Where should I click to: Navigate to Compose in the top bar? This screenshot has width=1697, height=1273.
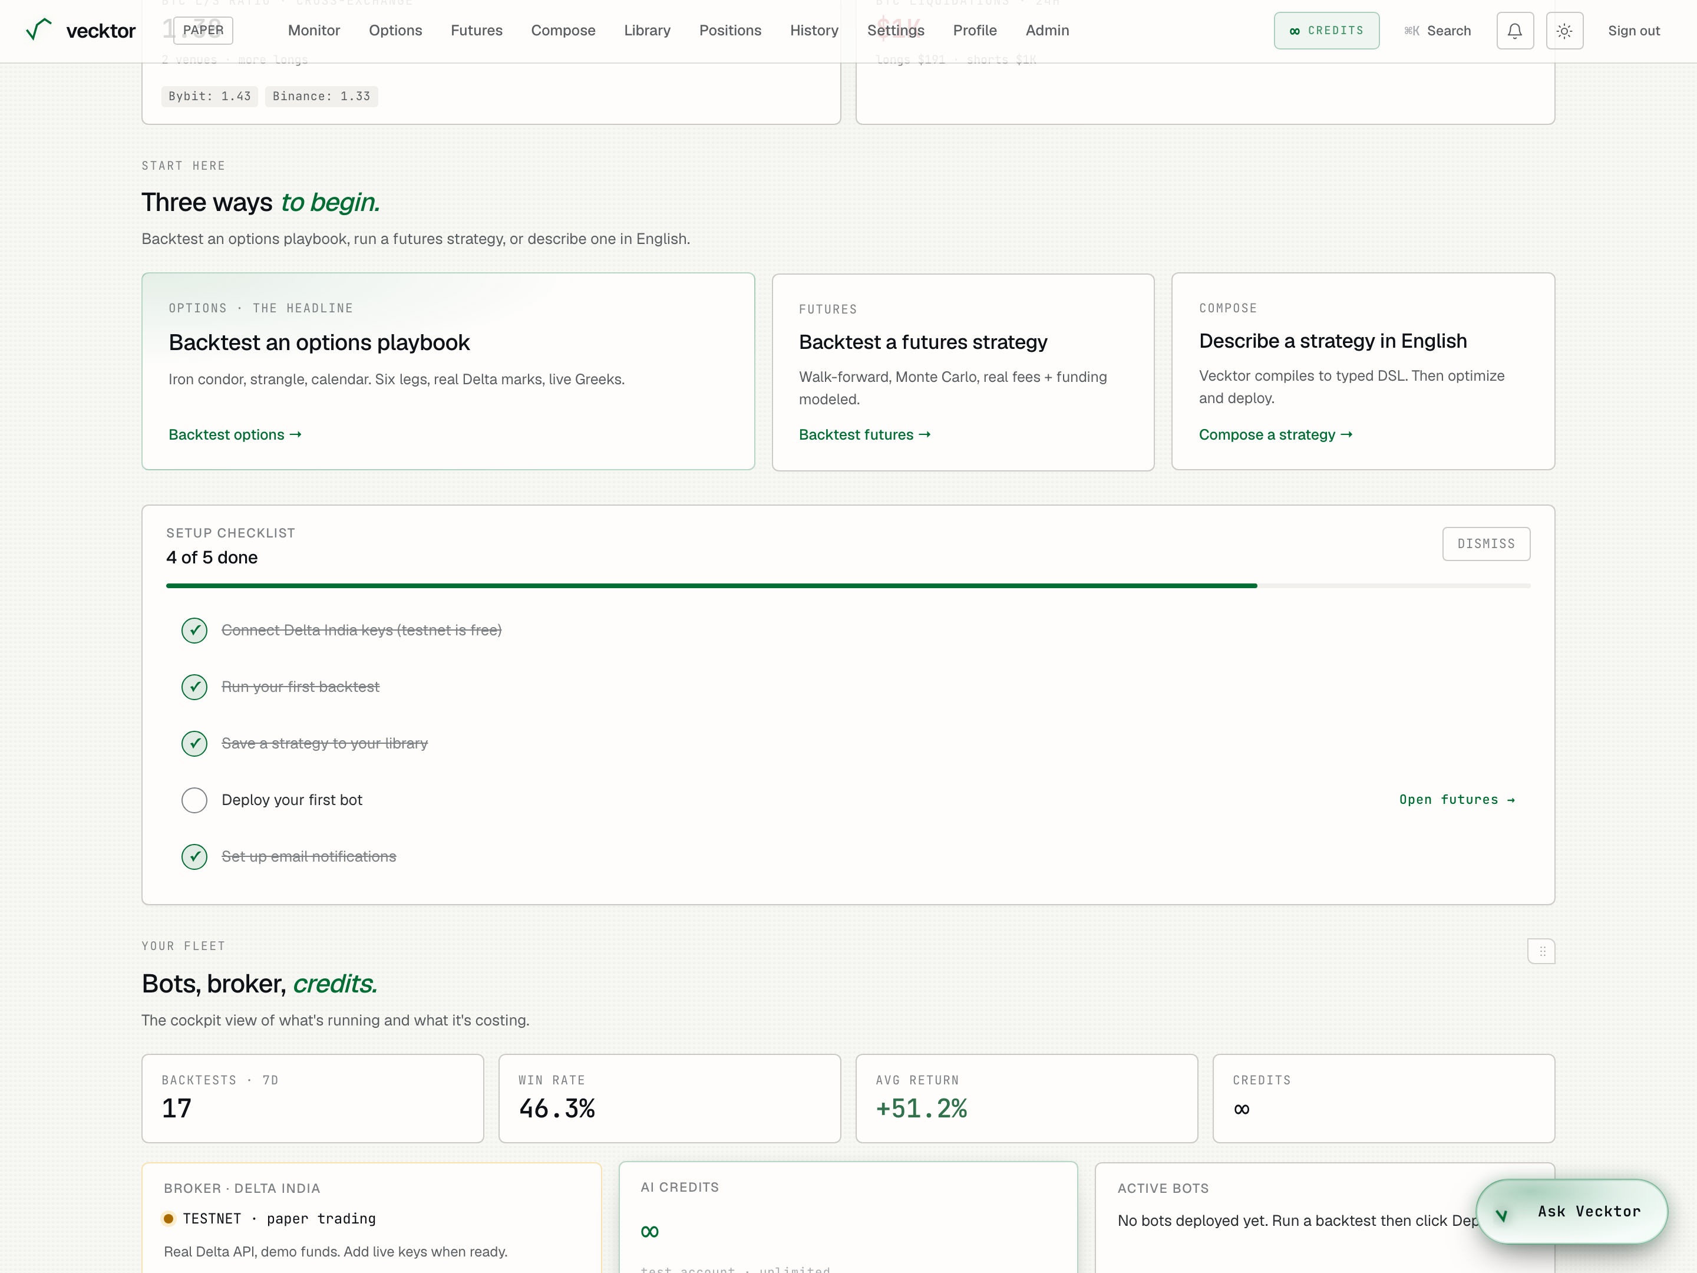pyautogui.click(x=563, y=31)
